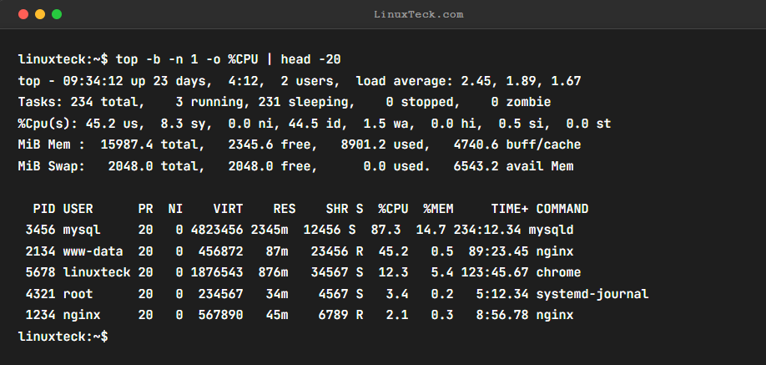Image resolution: width=766 pixels, height=365 pixels.
Task: Click the USER column header
Action: [x=78, y=209]
